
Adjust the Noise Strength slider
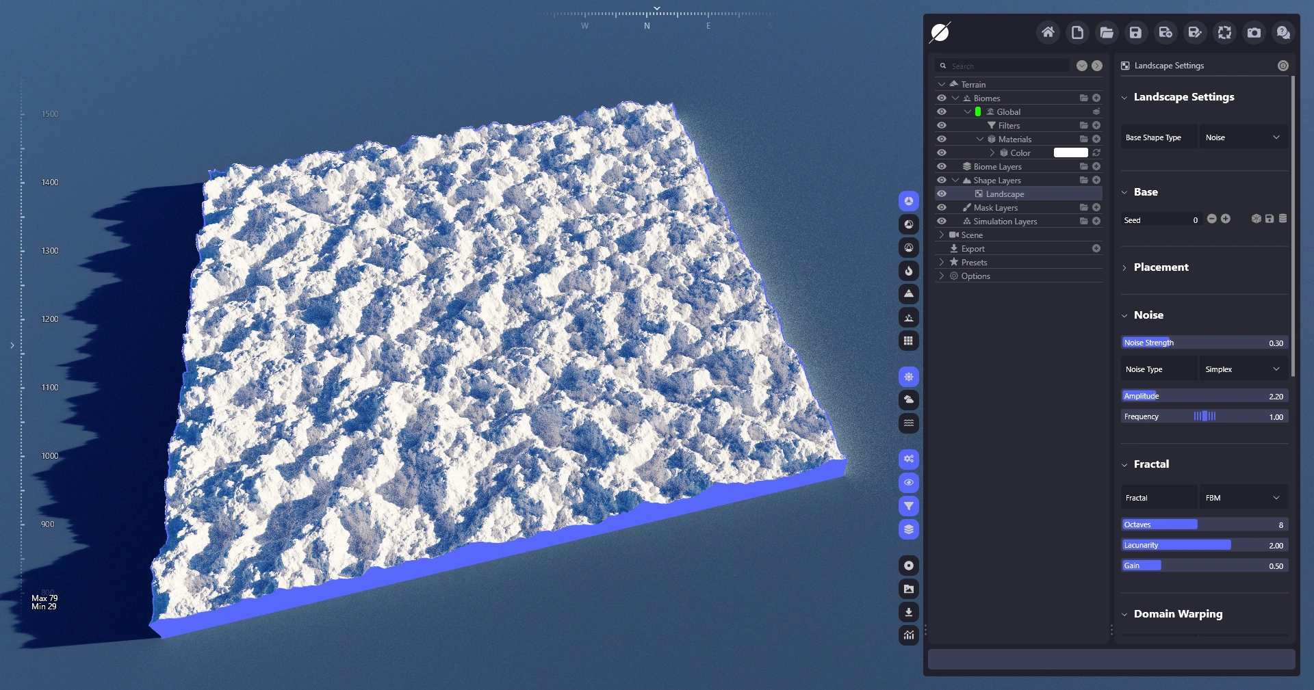pos(1204,343)
